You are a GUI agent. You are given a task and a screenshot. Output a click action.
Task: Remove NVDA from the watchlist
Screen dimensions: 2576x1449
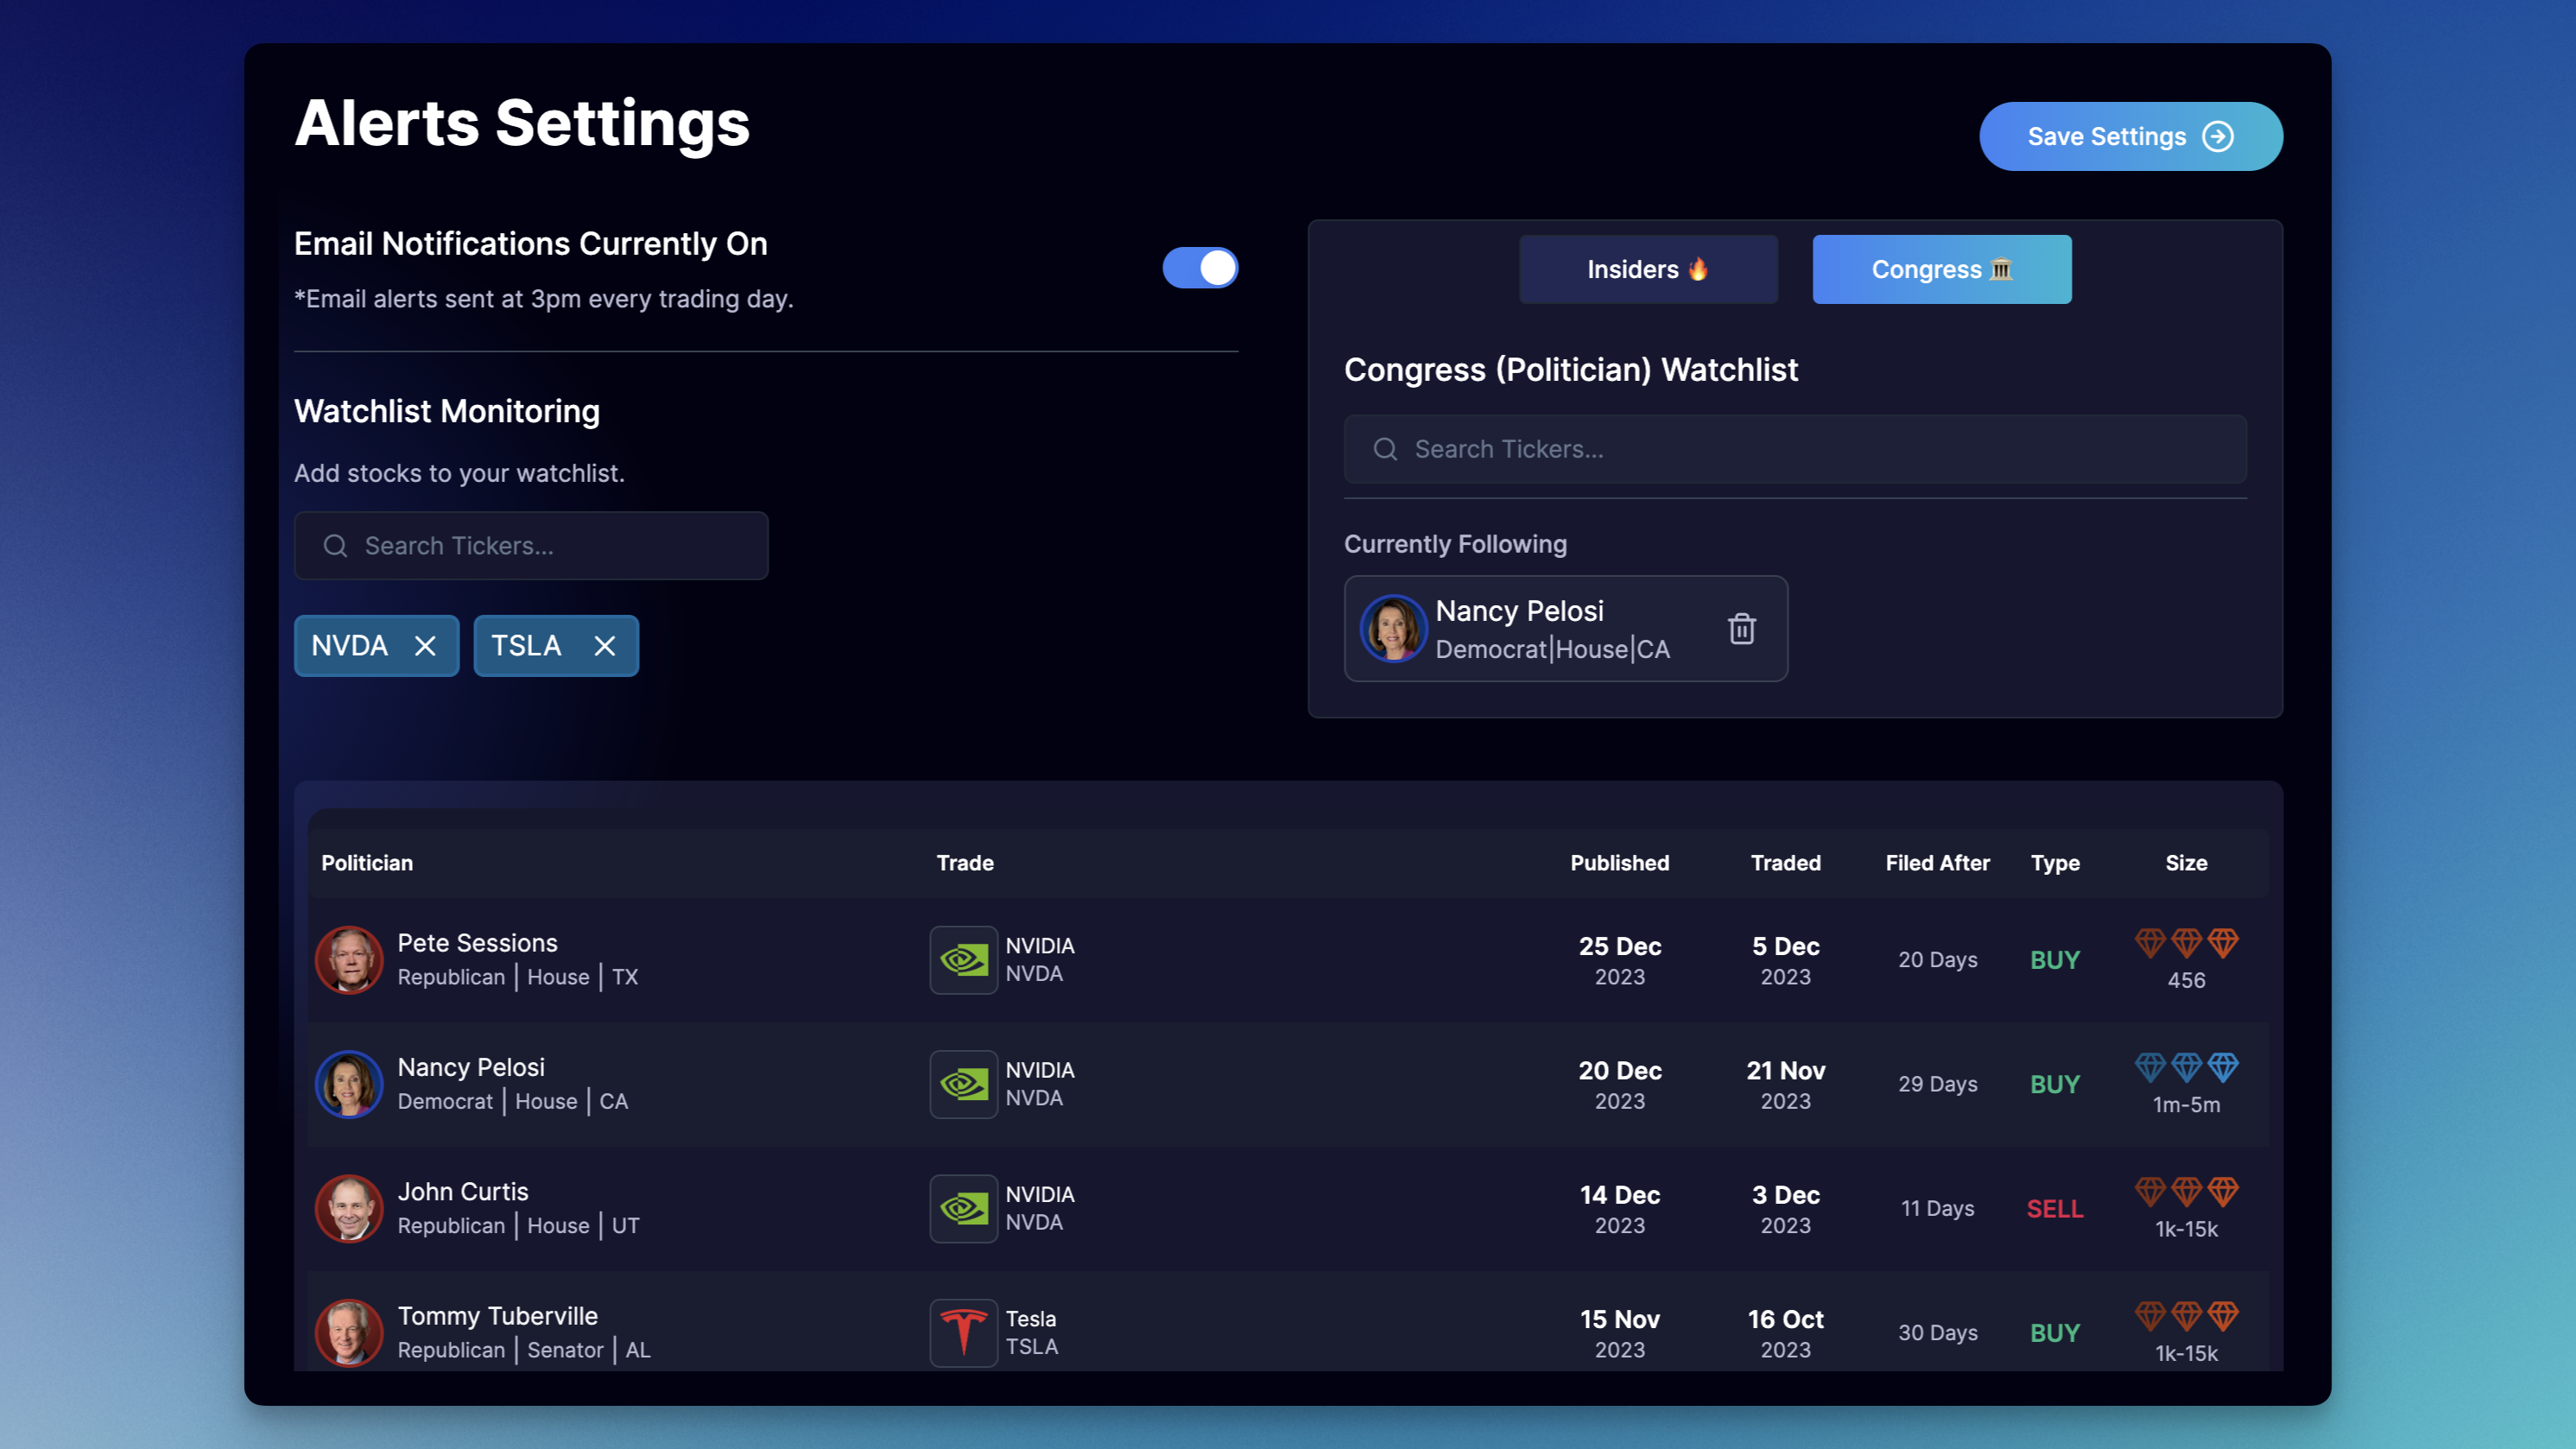coord(425,646)
